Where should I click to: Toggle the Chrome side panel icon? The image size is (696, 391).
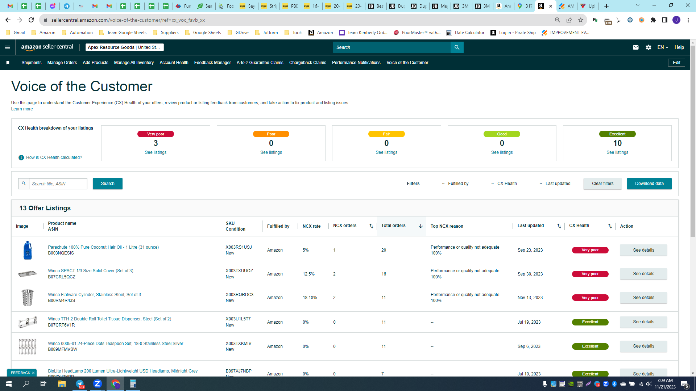tap(665, 20)
